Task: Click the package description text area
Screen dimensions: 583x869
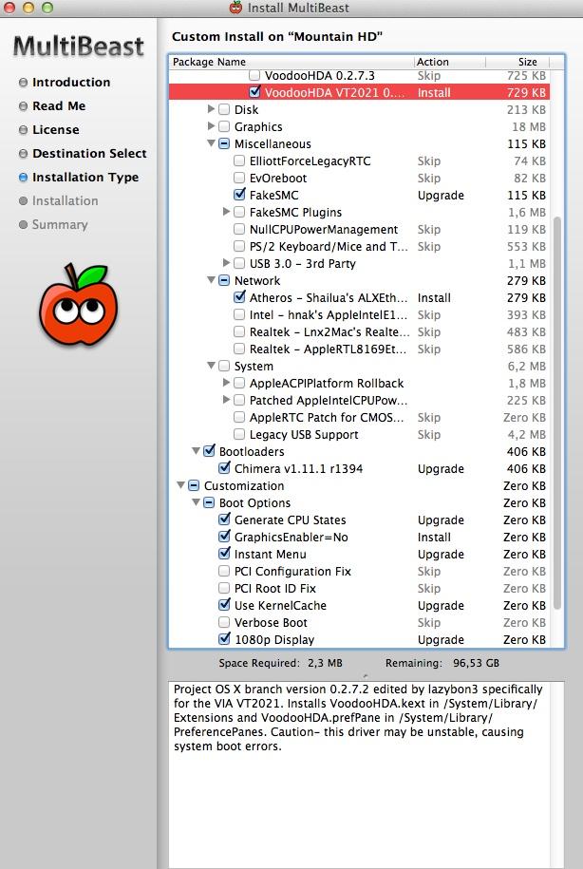Action: pos(367,775)
